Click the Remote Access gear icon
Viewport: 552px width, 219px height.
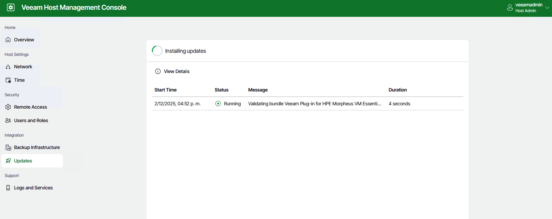click(8, 107)
